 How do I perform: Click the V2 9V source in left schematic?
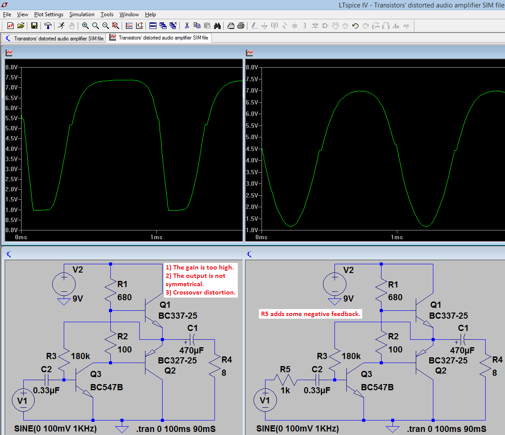[x=64, y=284]
